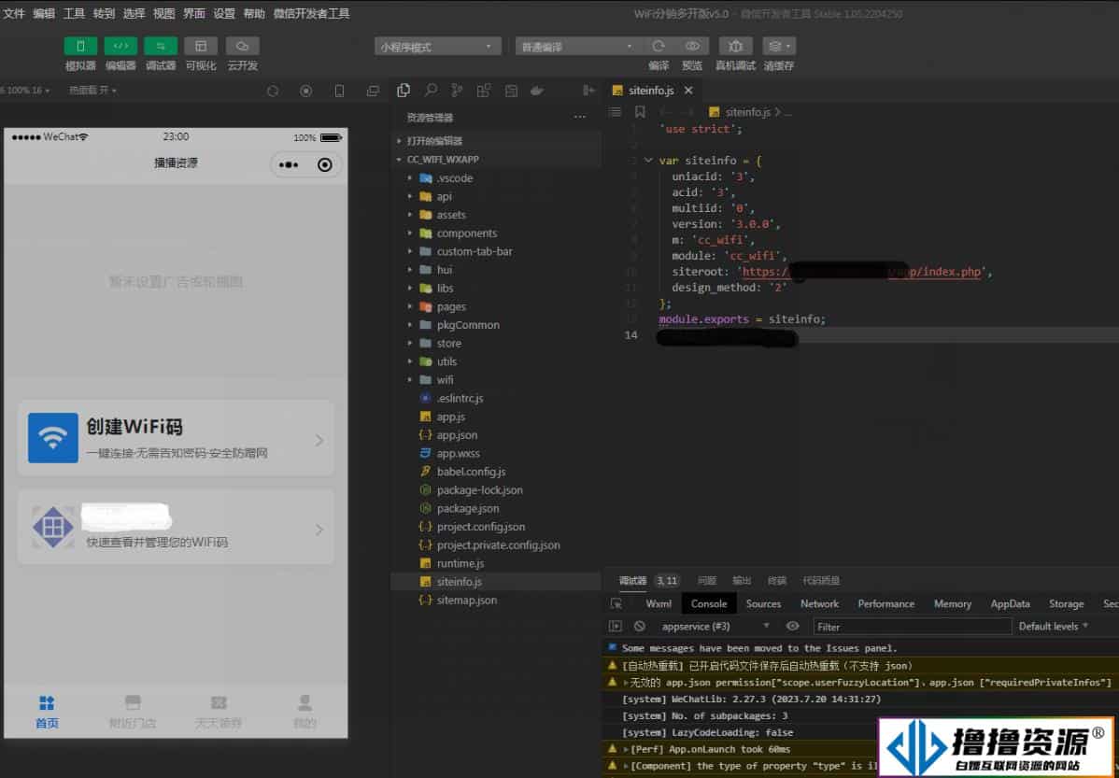
Task: Select the 首页 tab in the simulator
Action: [47, 712]
